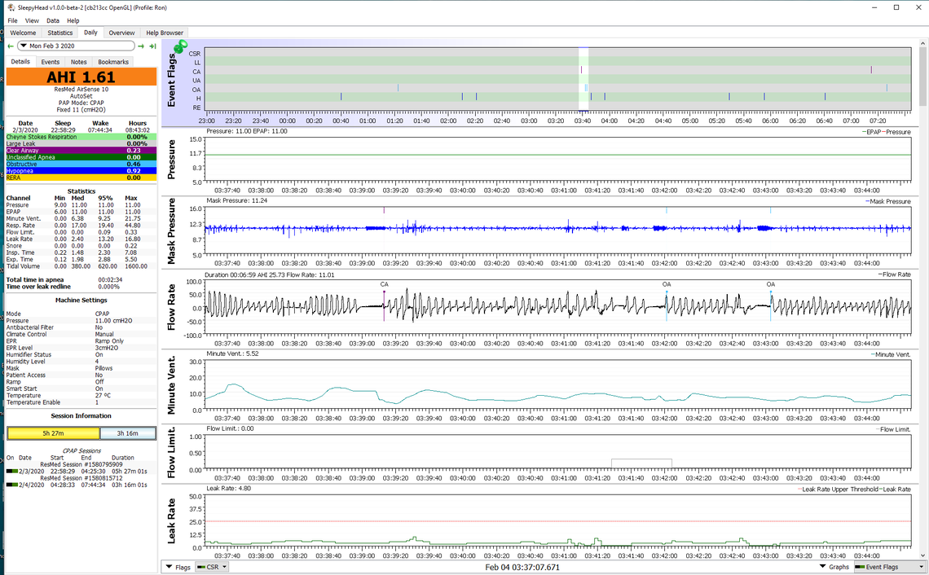Toggle session on/off icon for 2/4/2020 session
Image resolution: width=929 pixels, height=575 pixels.
point(11,485)
